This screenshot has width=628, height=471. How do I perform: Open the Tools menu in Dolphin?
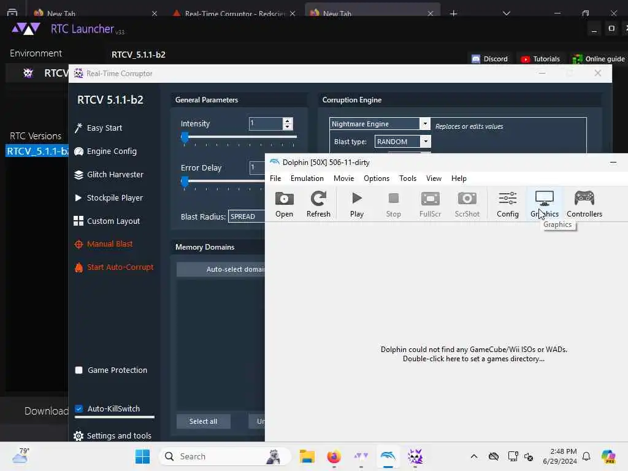(408, 178)
